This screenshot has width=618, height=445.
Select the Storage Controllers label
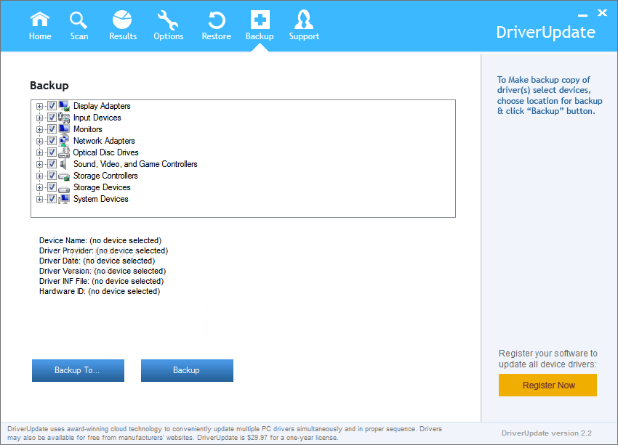[105, 176]
